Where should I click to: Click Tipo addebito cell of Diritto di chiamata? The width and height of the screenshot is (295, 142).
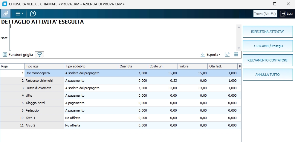91,88
